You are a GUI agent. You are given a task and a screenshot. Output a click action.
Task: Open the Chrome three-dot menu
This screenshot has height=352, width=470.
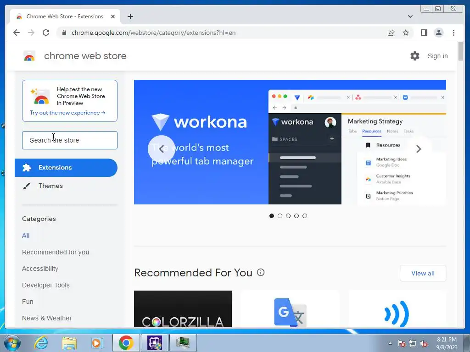coord(453,33)
